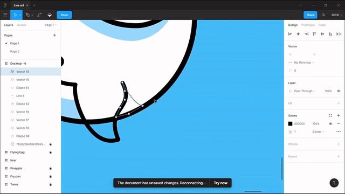Select the Vector 16 layer

pyautogui.click(x=30, y=128)
